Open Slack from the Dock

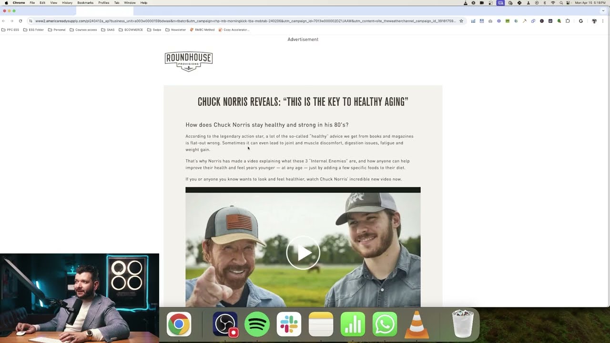click(x=289, y=324)
